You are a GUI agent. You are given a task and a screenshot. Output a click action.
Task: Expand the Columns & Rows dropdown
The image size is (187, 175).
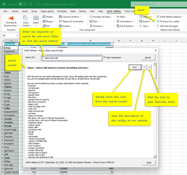tap(71, 17)
